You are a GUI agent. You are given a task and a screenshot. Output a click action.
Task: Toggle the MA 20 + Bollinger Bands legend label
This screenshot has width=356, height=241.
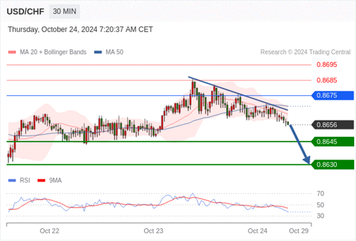(53, 52)
